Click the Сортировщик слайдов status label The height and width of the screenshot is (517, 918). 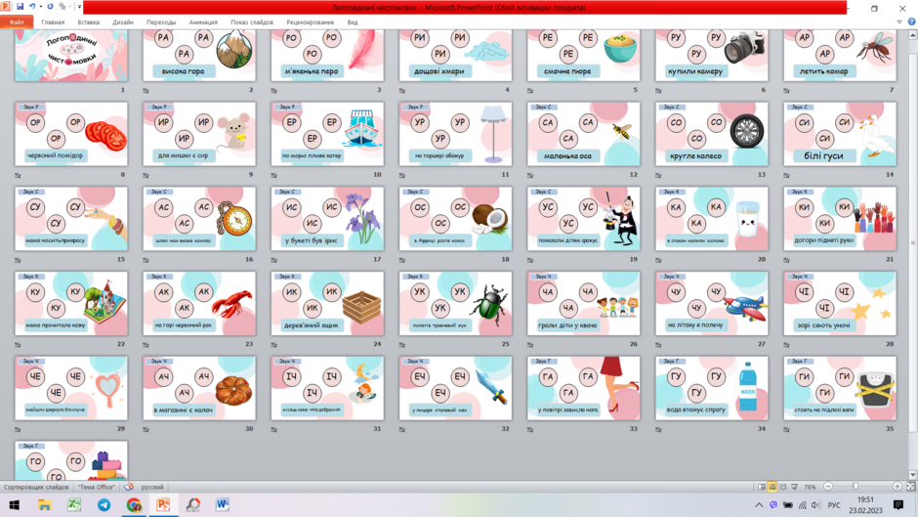pyautogui.click(x=36, y=487)
